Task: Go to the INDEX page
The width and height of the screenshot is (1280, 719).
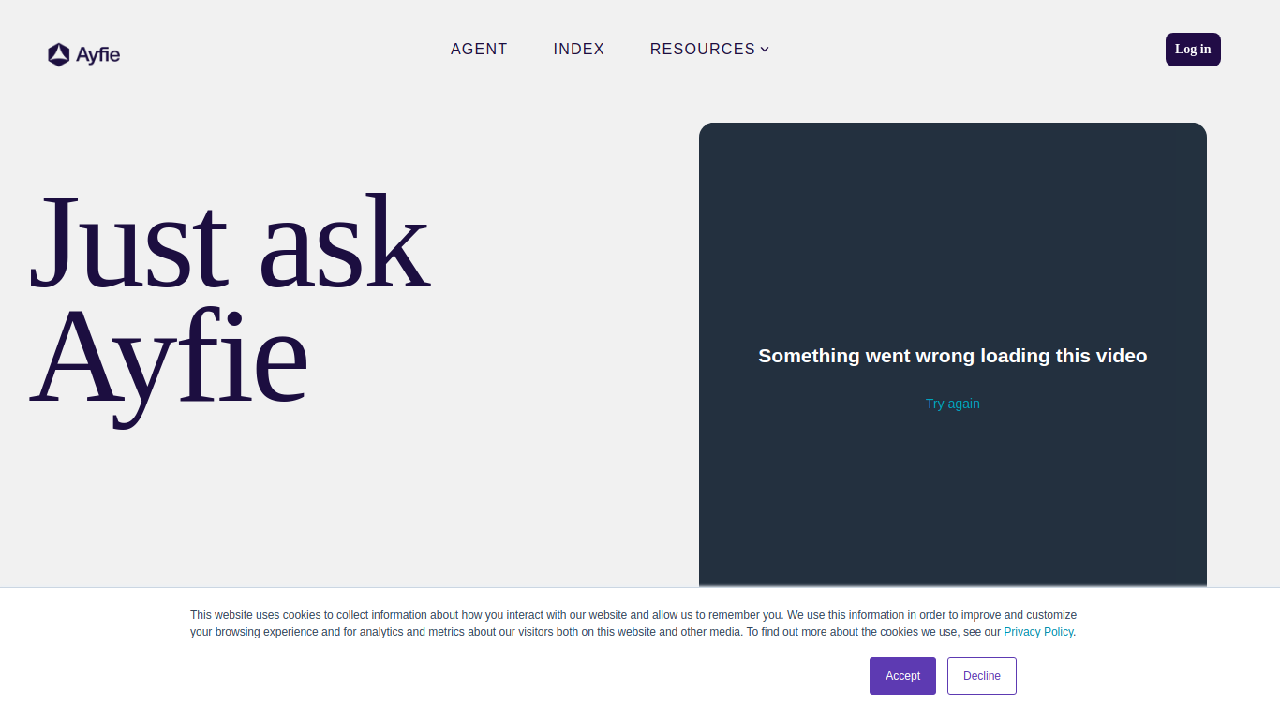Action: (579, 50)
